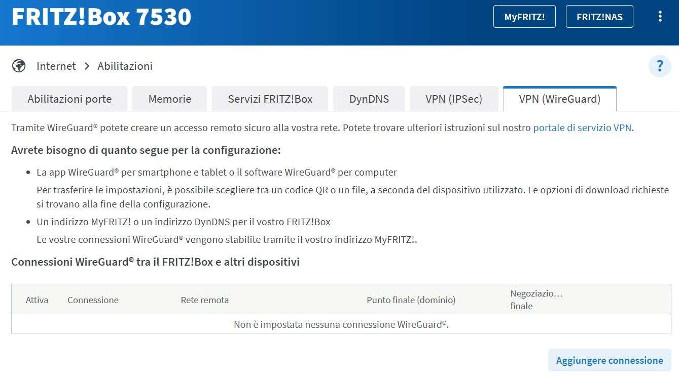Open the Servizi FRITZ!Box tab
This screenshot has height=381, width=679.
tap(270, 99)
